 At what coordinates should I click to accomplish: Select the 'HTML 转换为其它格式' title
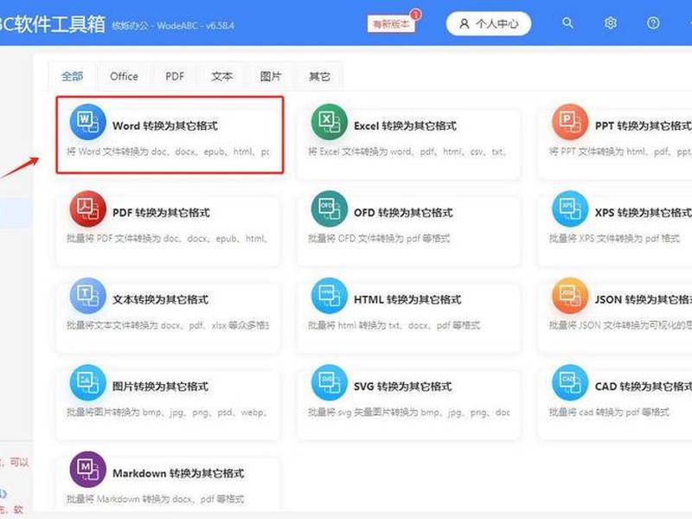(407, 299)
